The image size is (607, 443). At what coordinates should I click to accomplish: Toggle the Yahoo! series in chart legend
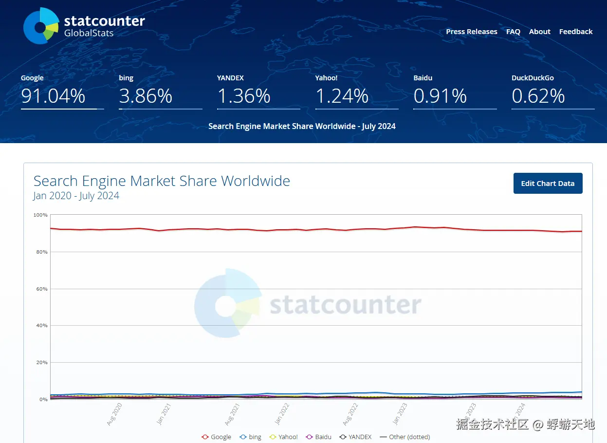[284, 437]
